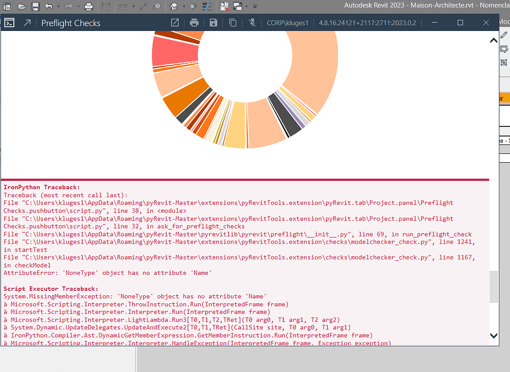Open output in new window icon
The height and width of the screenshot is (372, 510).
point(175,23)
